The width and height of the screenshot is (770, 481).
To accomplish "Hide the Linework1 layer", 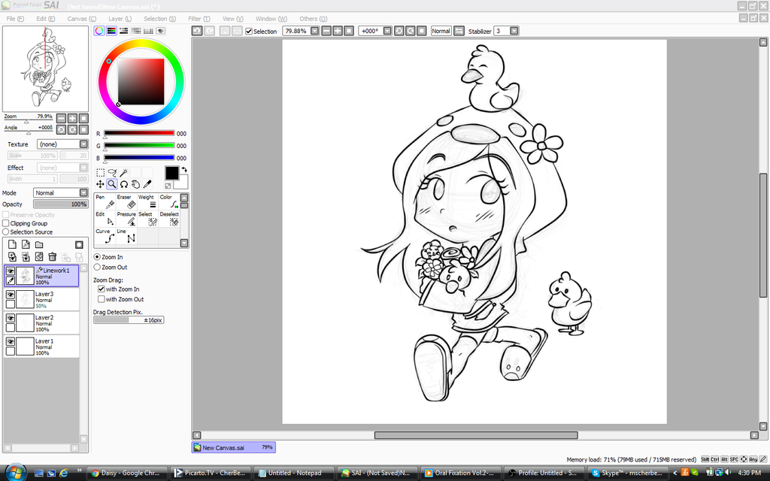I will click(x=11, y=271).
